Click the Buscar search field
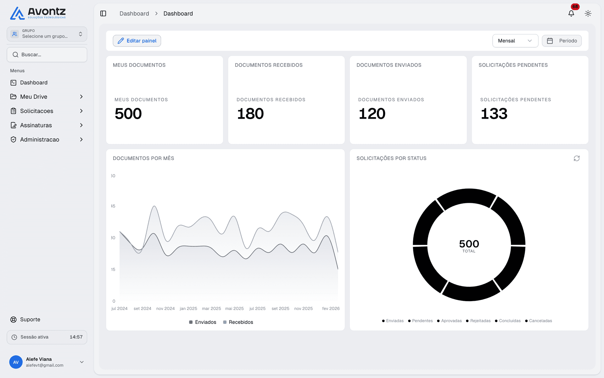Viewport: 604px width, 378px height. 47,54
